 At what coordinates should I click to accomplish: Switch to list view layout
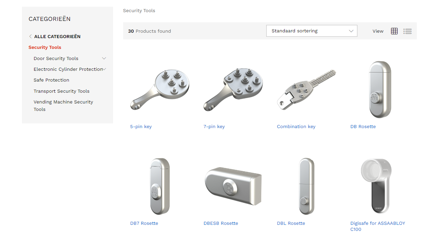[407, 31]
